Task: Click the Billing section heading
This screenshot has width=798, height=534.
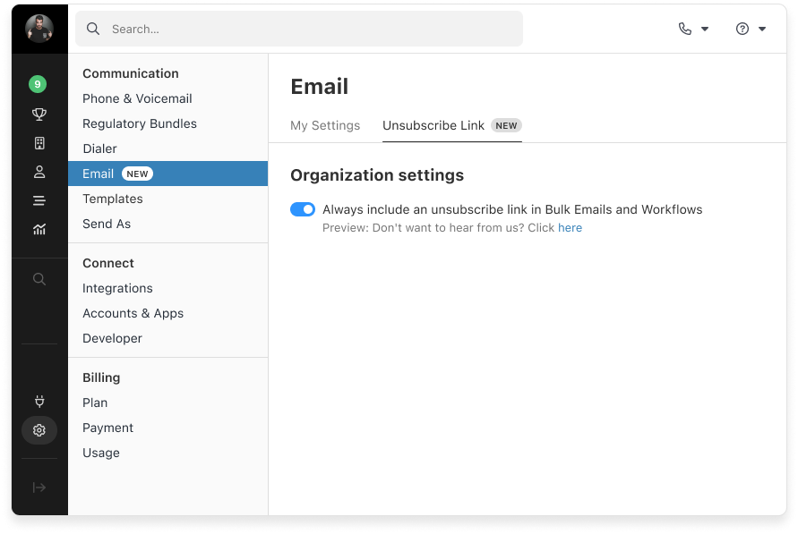Action: 101,377
